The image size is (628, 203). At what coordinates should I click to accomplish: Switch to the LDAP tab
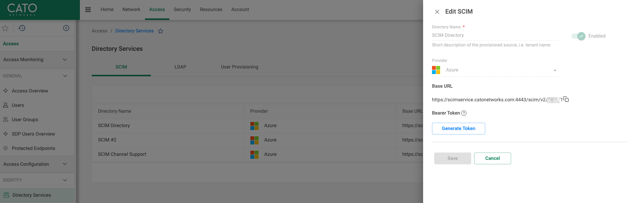coord(180,67)
